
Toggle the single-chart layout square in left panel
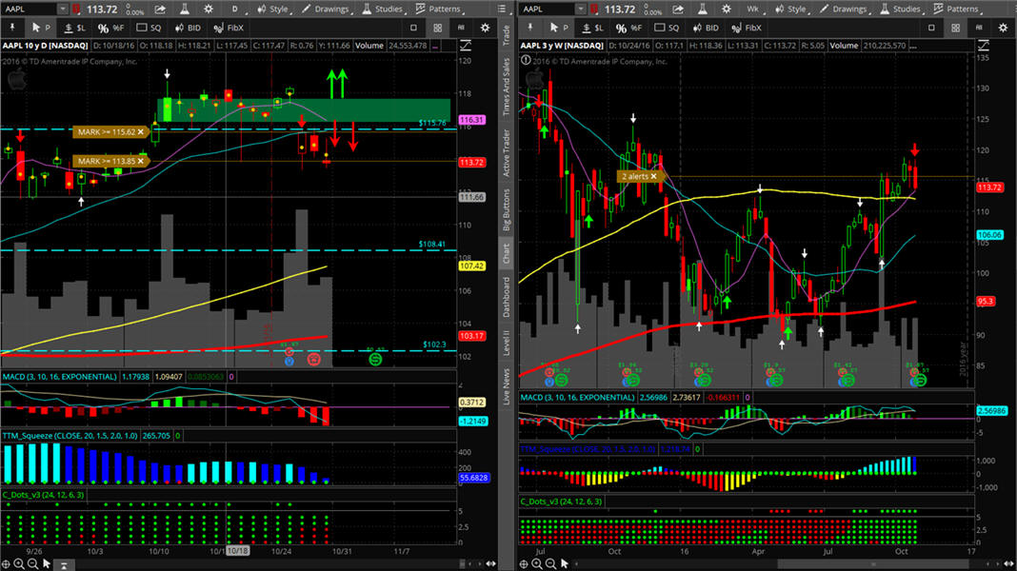pos(412,28)
